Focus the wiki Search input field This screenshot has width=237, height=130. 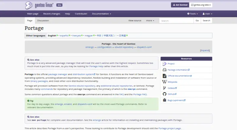click(x=176, y=21)
